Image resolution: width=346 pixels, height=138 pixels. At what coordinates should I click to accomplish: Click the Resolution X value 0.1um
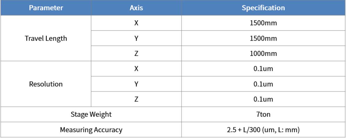point(263,69)
